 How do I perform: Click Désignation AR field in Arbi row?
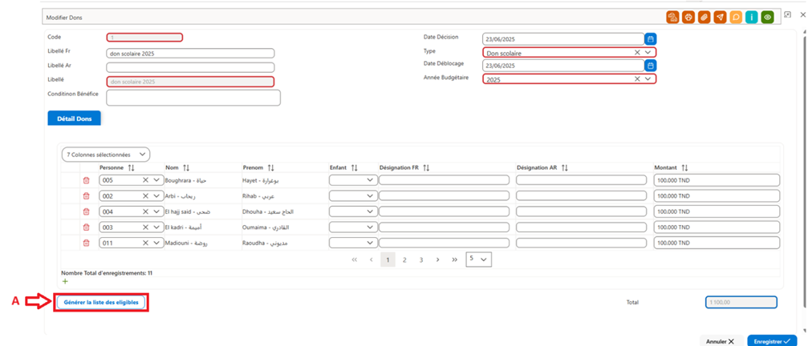581,196
